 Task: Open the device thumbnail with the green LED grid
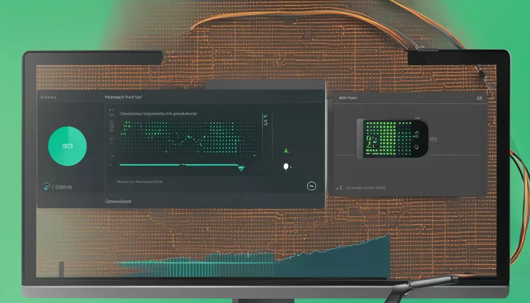(392, 138)
